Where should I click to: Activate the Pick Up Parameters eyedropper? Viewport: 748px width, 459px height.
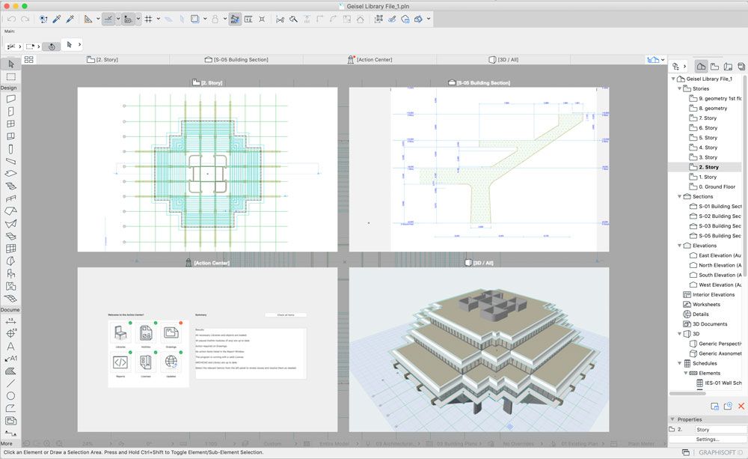56,19
